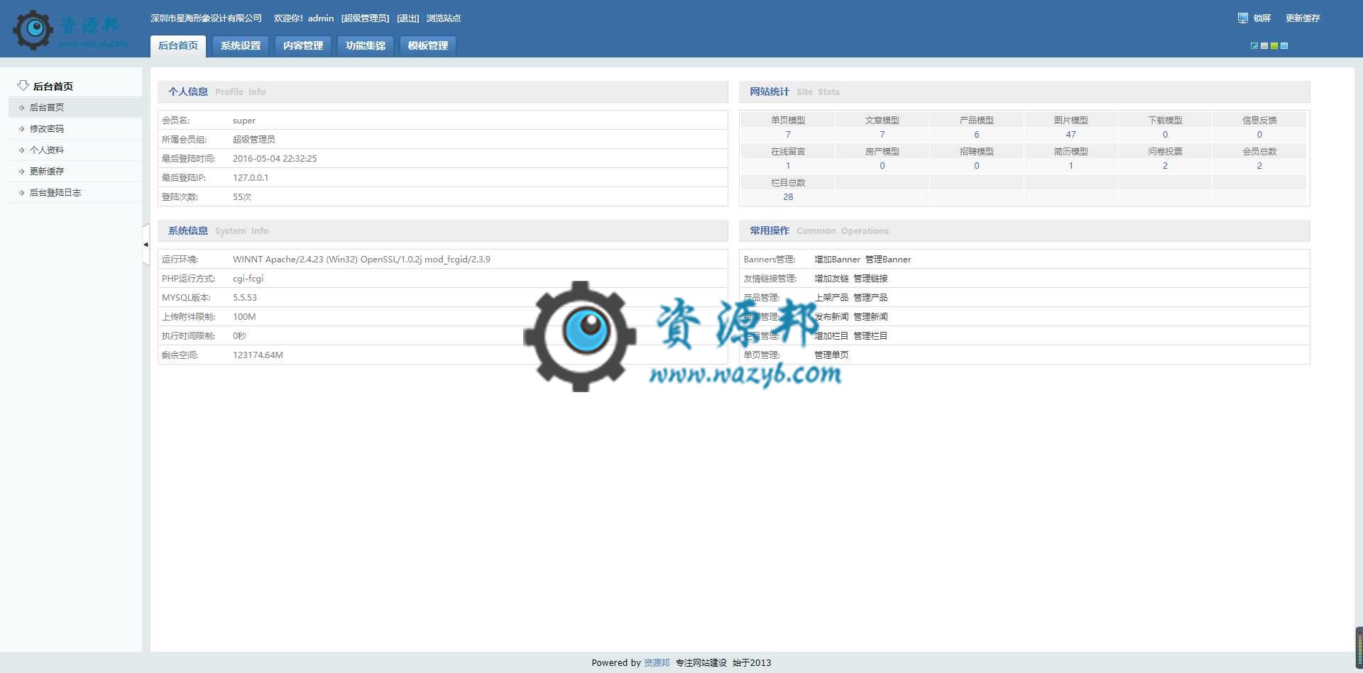Select the light blue theme color swatch
This screenshot has width=1363, height=673.
coord(1284,46)
